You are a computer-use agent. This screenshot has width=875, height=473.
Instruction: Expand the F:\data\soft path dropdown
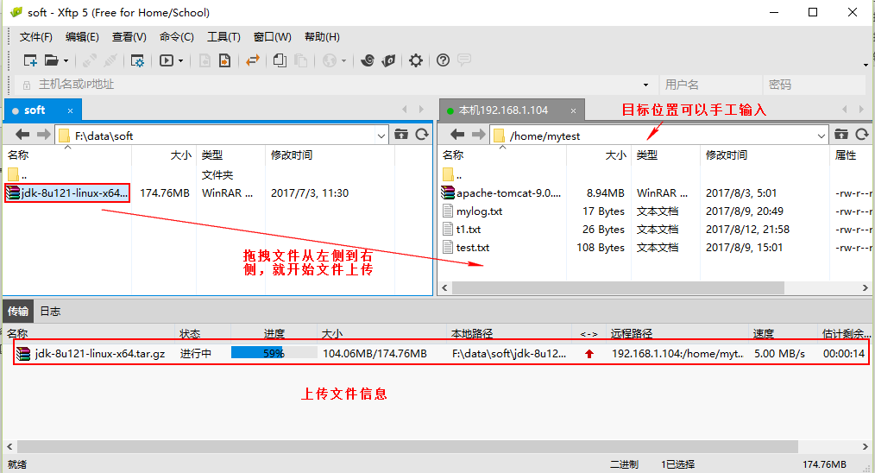(382, 136)
